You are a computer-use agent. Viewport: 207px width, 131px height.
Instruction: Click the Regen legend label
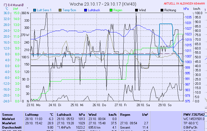tap(119, 10)
